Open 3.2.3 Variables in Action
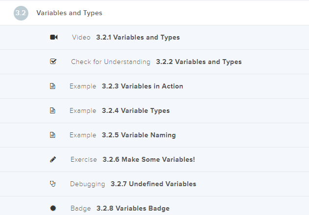 [142, 86]
